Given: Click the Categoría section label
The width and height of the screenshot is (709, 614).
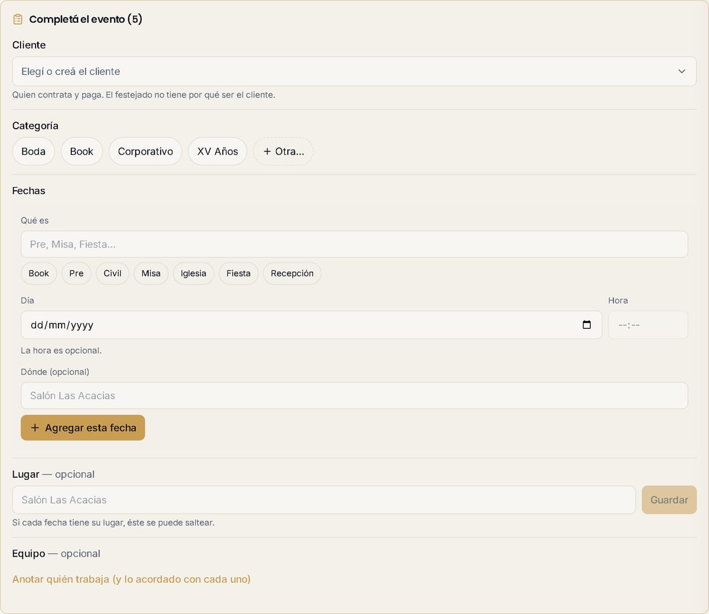Looking at the screenshot, I should point(35,126).
